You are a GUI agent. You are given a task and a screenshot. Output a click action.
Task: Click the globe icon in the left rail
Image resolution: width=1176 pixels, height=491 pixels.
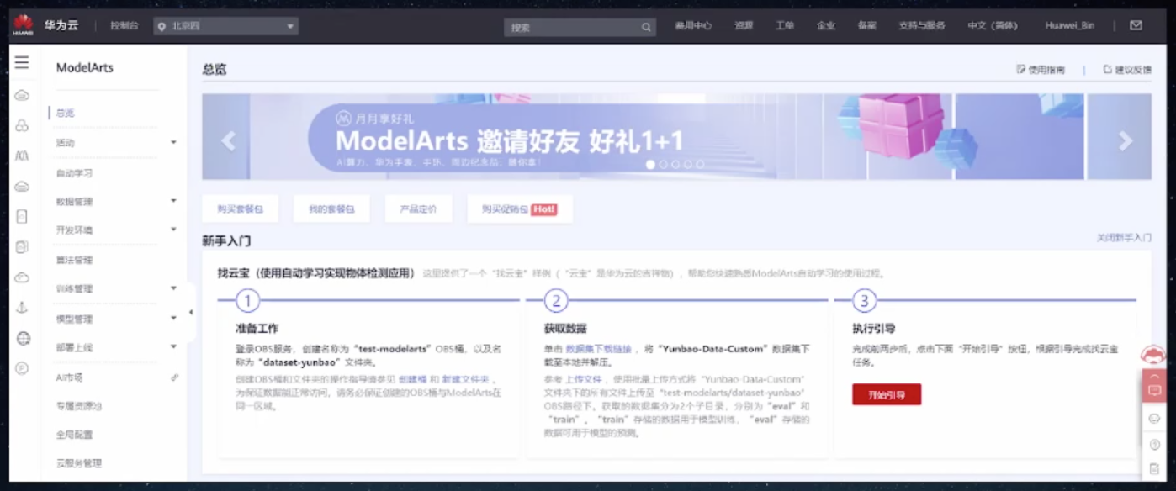click(23, 338)
